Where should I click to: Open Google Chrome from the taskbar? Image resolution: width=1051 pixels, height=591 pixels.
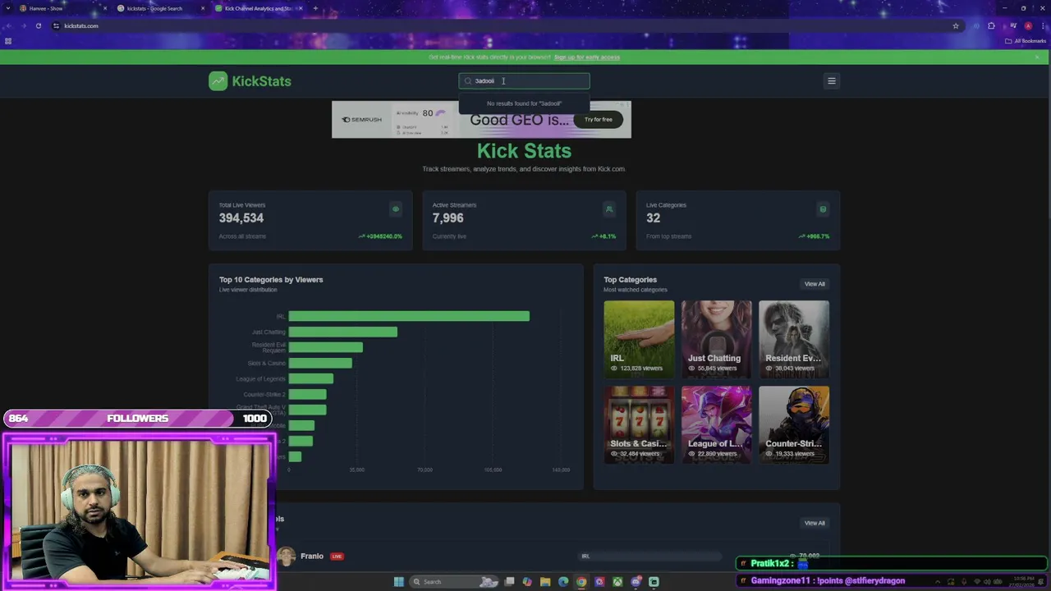(581, 582)
